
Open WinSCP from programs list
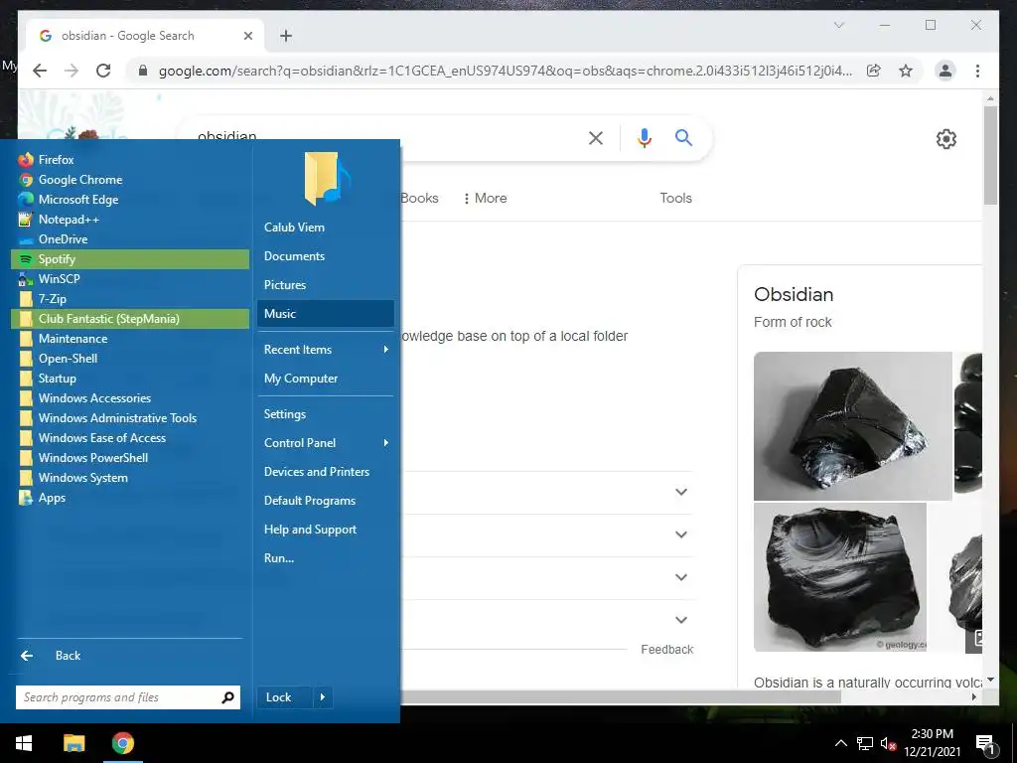pyautogui.click(x=130, y=279)
